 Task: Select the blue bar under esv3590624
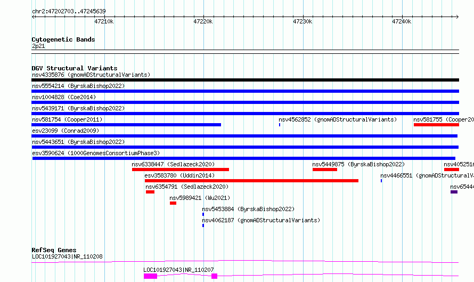pyautogui.click(x=243, y=158)
